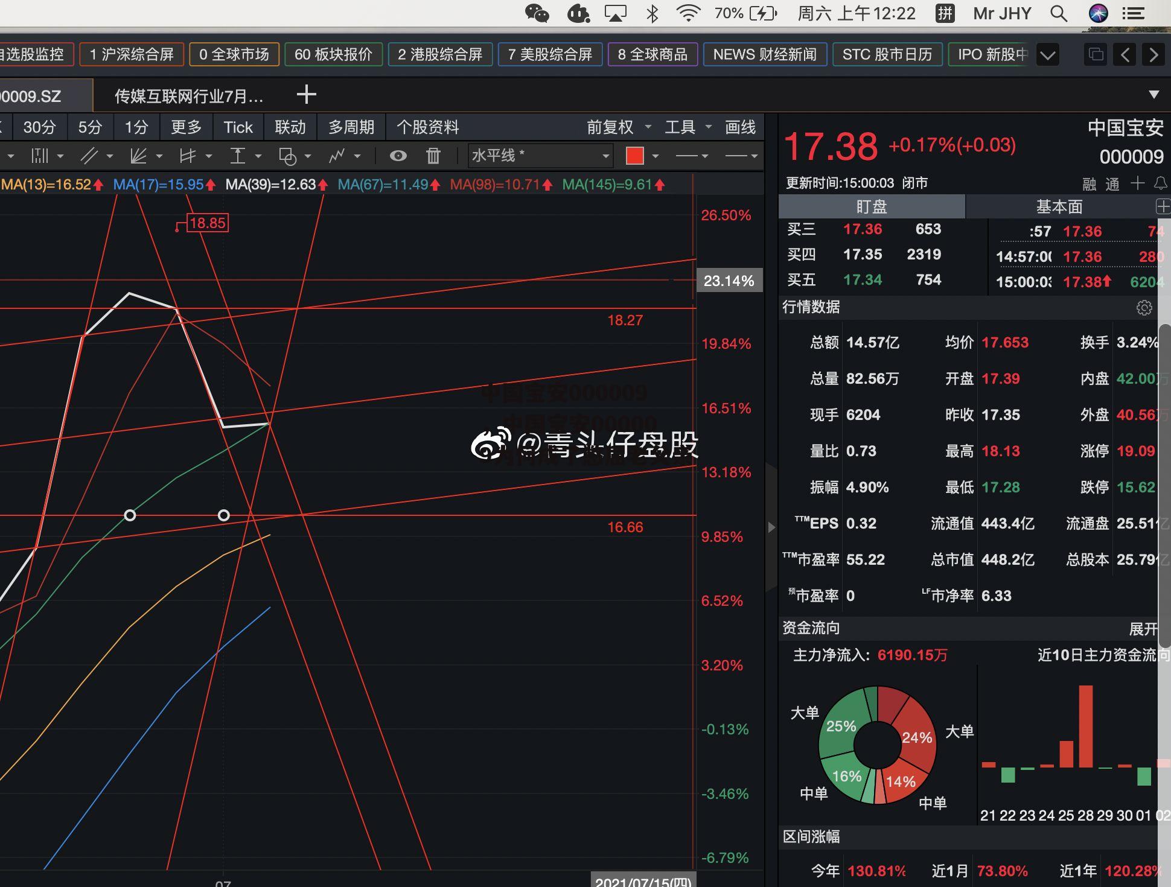Screen dimensions: 1171x887
Task: Collapse the right side panel arrow
Action: pyautogui.click(x=771, y=527)
